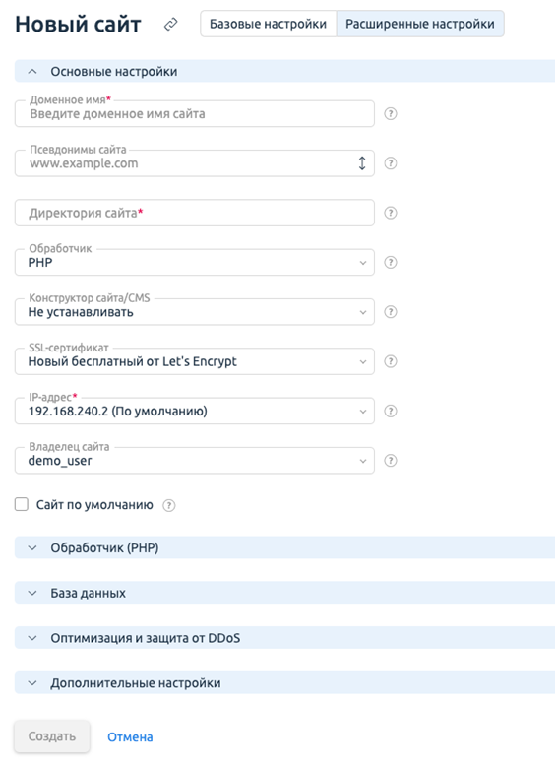Viewport: 557px width, 766px height.
Task: Open the Владелец сайта demo_user dropdown
Action: coord(194,460)
